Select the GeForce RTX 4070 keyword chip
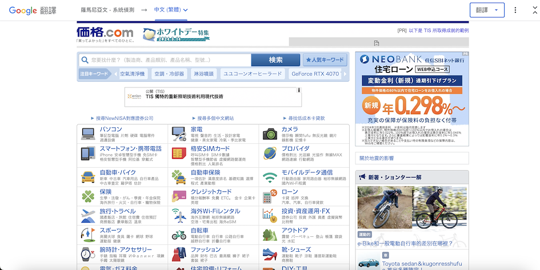The width and height of the screenshot is (540, 270). tap(315, 74)
